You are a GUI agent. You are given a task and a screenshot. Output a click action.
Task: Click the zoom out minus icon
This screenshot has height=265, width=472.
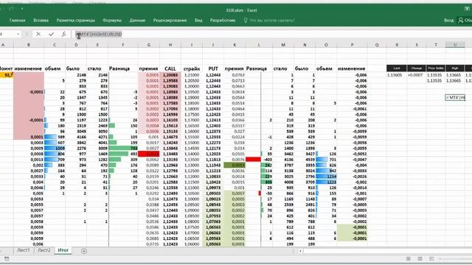[440, 258]
